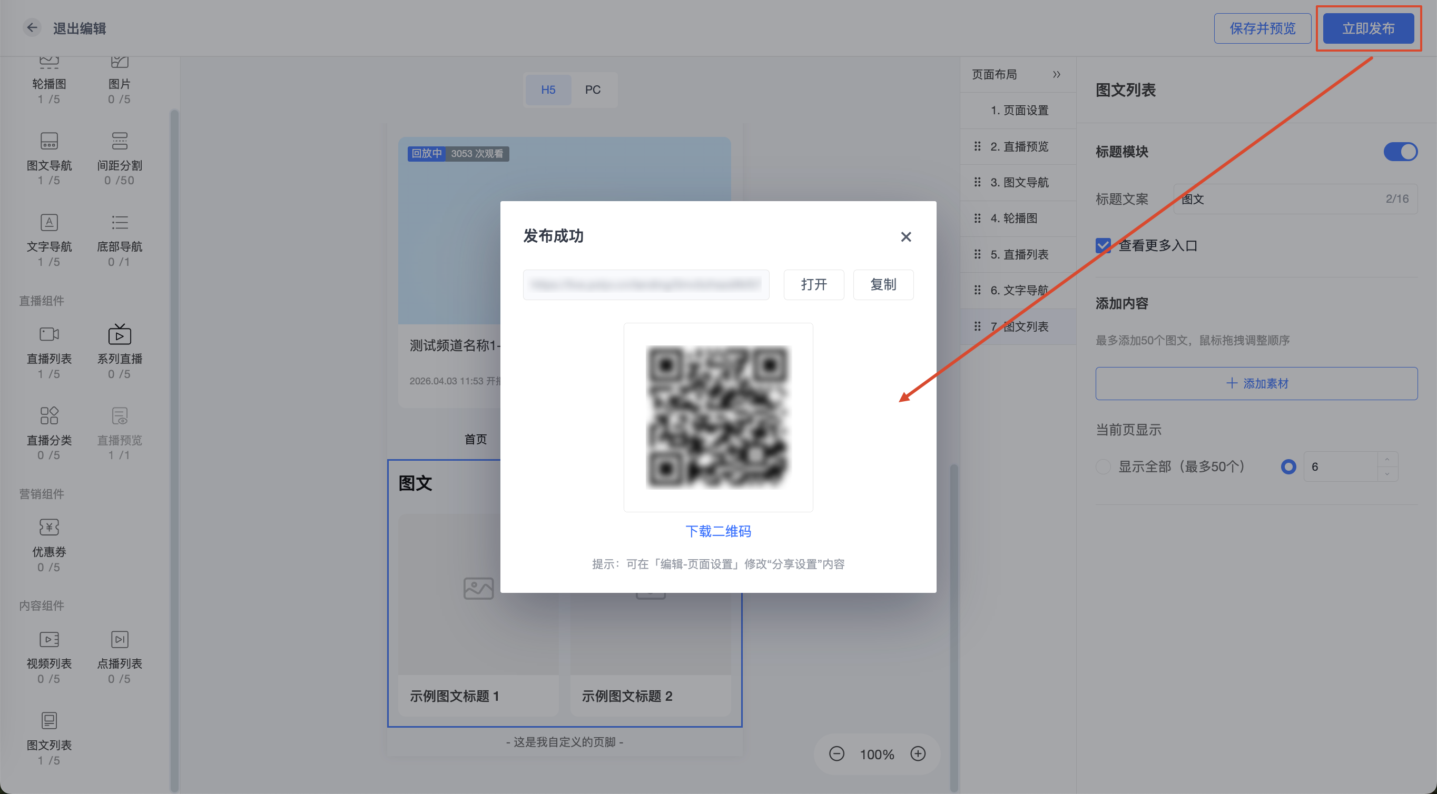Click the 保存并预览 button
1437x794 pixels.
[1262, 28]
